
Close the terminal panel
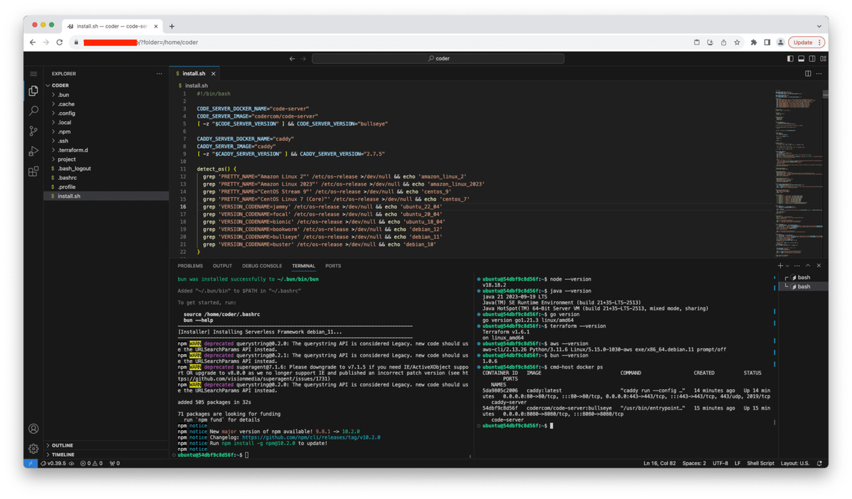tap(819, 266)
